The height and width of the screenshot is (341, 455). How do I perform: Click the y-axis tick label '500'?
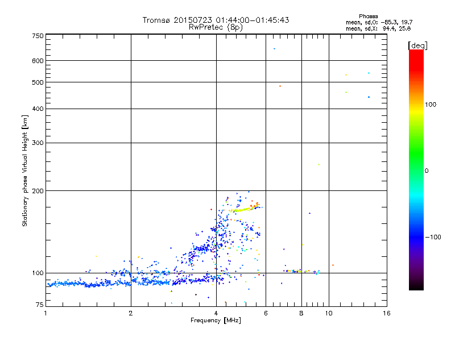point(38,82)
